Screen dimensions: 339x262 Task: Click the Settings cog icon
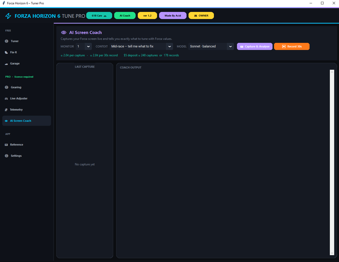click(7, 156)
